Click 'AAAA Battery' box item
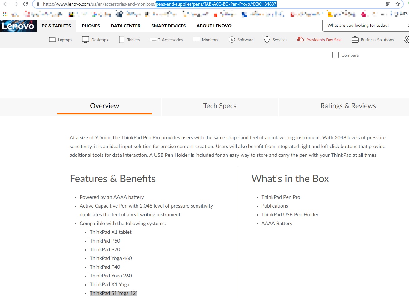 click(277, 223)
